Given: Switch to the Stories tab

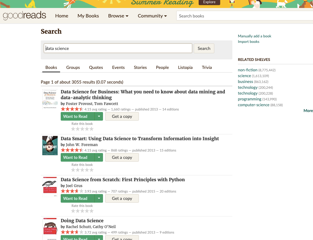Looking at the screenshot, I should [x=140, y=67].
